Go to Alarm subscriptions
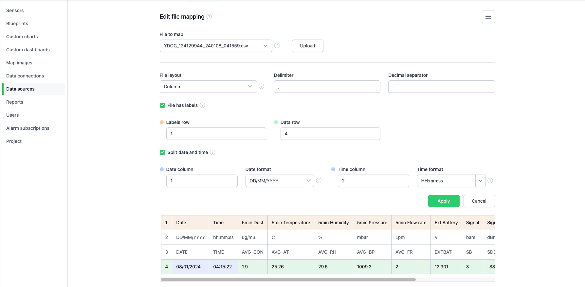585x287 pixels. (28, 128)
